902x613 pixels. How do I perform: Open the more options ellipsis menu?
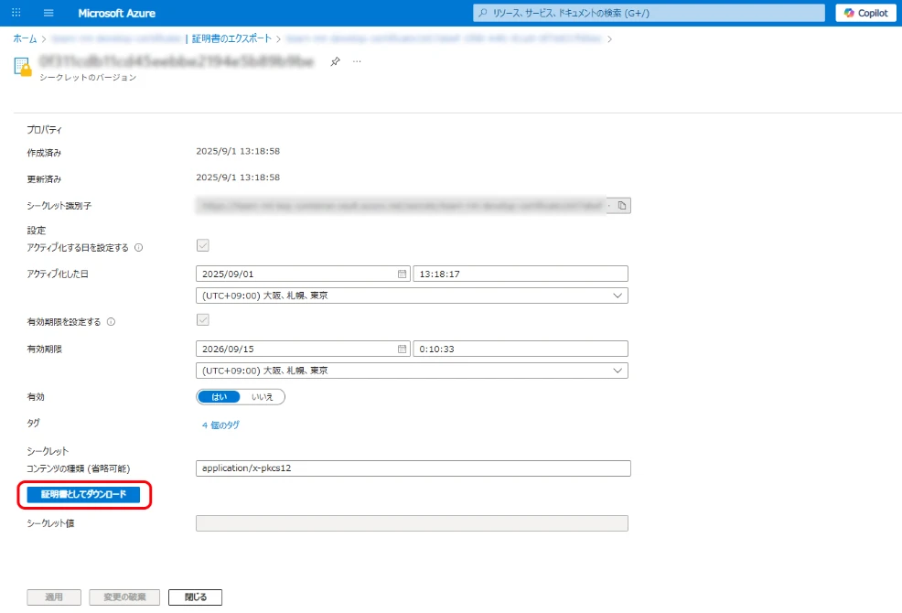click(357, 61)
